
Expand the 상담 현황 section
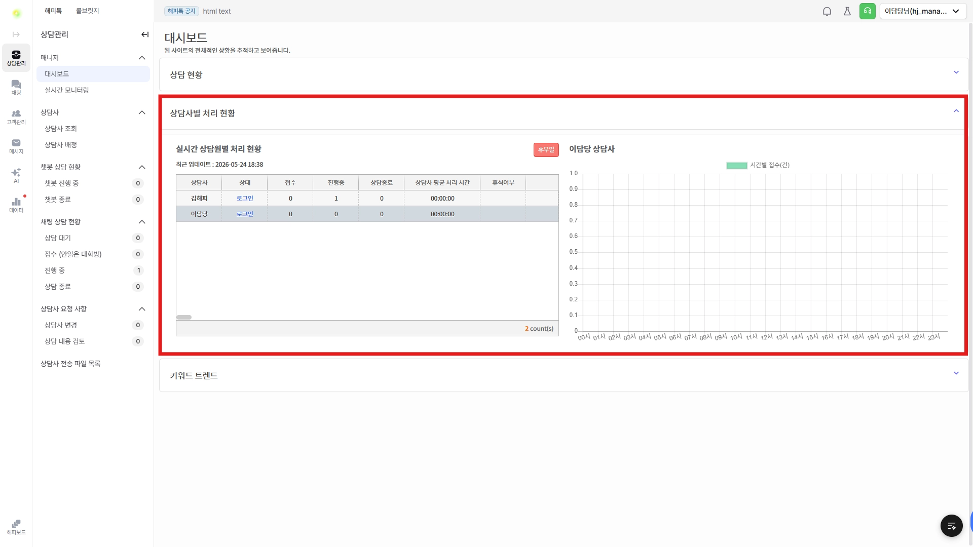point(956,72)
